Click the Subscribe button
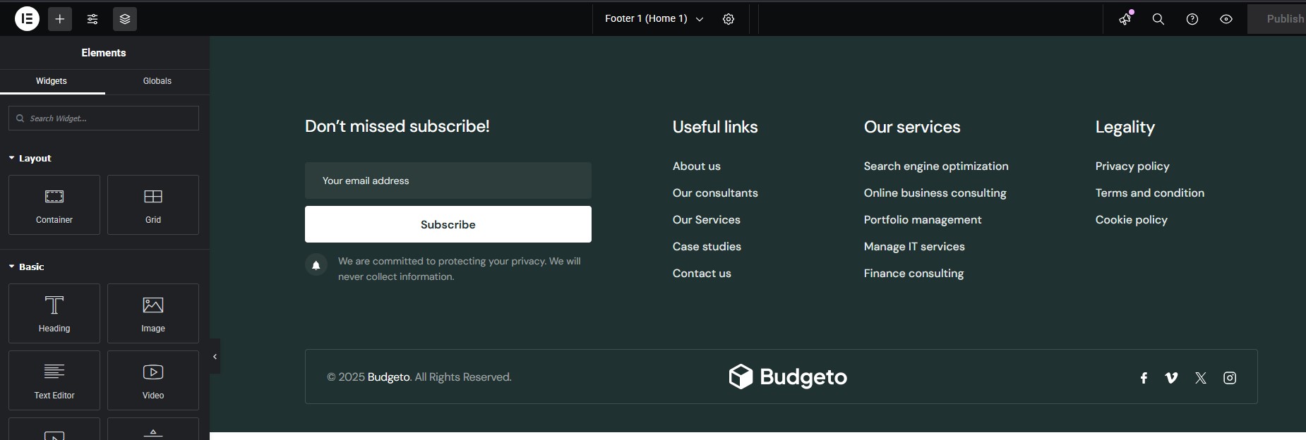Screen dimensions: 1306x440 click(448, 224)
